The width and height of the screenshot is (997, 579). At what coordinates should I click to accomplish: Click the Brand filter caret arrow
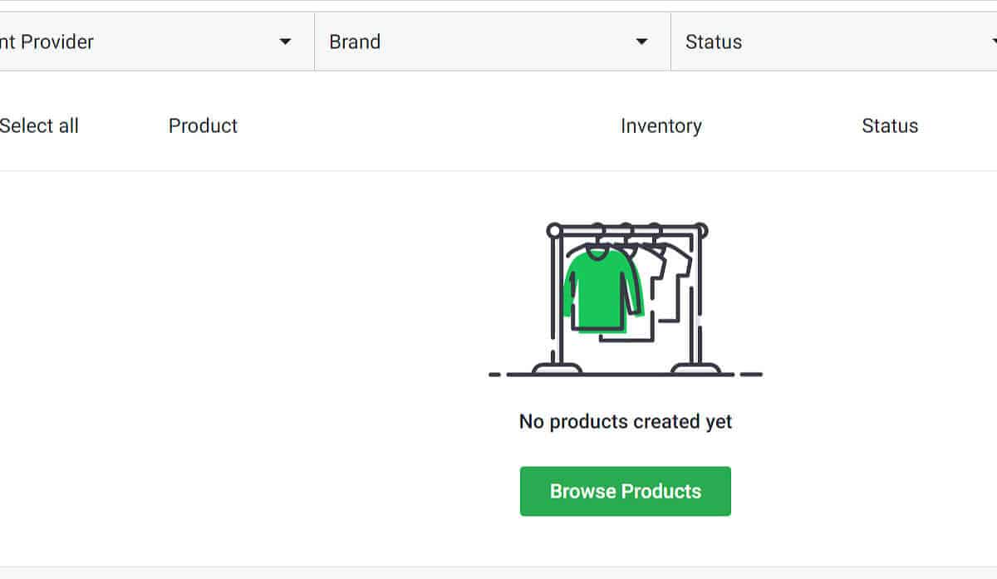tap(641, 42)
